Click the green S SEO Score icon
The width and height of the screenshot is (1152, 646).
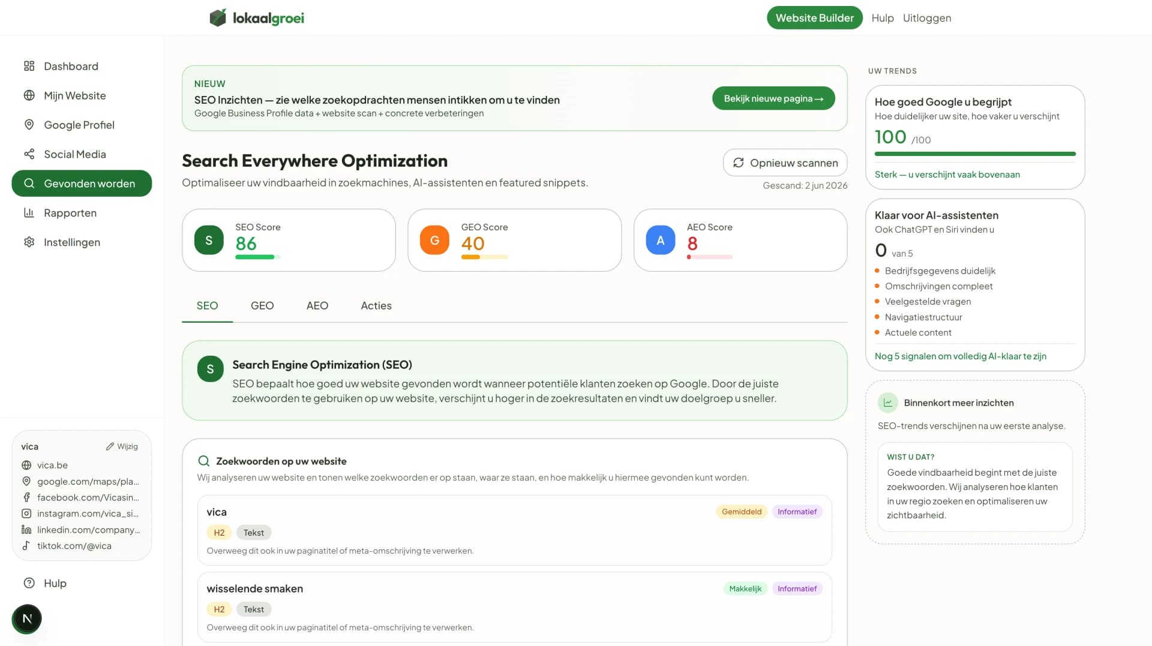[x=209, y=241]
